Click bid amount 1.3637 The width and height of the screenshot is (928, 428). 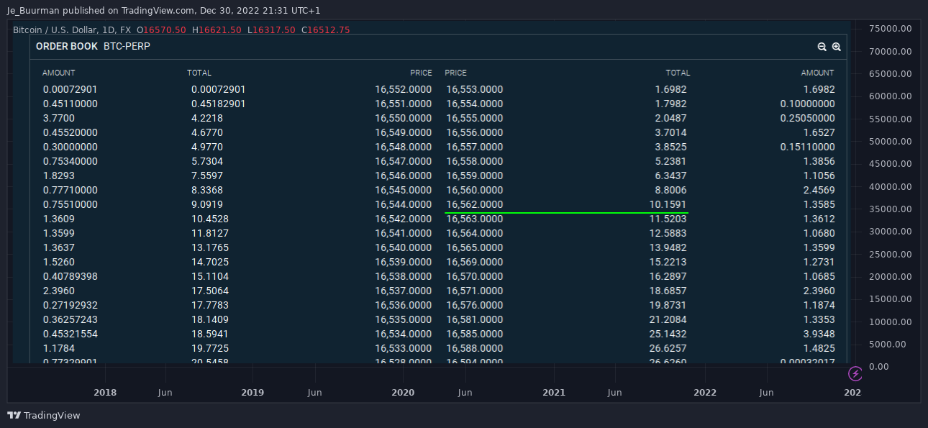coord(59,247)
